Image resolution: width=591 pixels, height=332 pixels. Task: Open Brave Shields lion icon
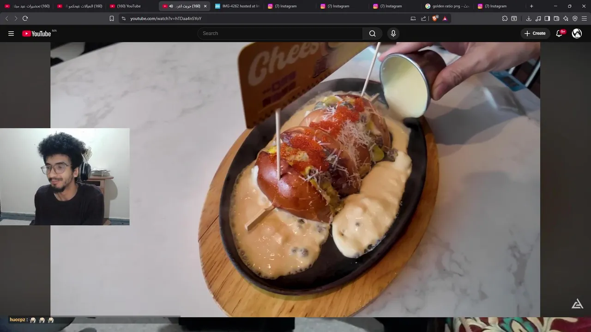pyautogui.click(x=434, y=18)
